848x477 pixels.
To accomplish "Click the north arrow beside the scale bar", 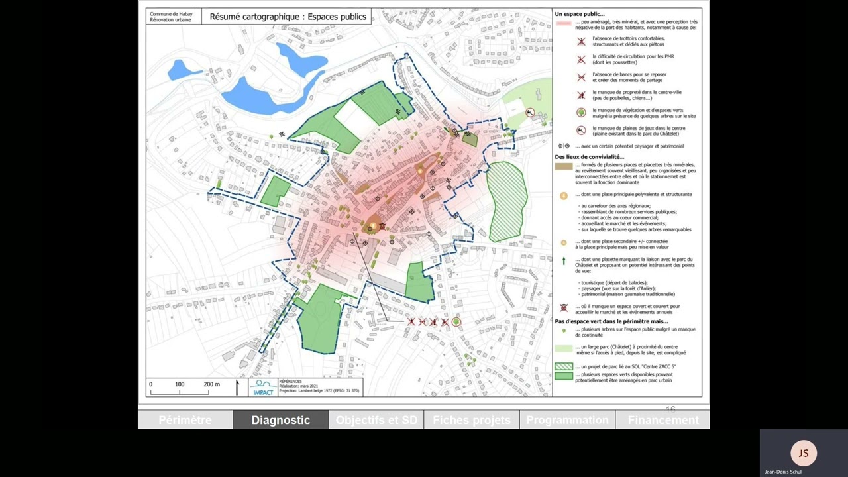I will pos(237,388).
